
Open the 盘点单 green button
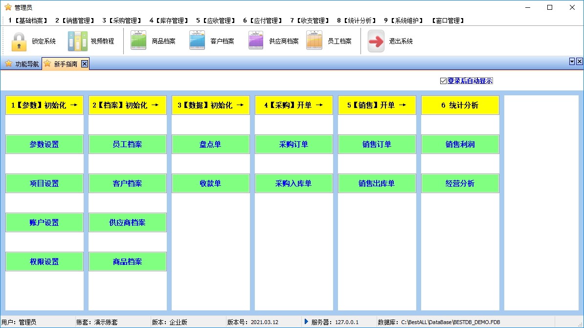point(210,144)
